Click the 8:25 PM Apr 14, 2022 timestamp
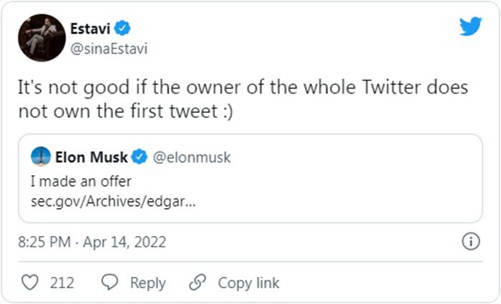This screenshot has width=501, height=304. coord(92,242)
